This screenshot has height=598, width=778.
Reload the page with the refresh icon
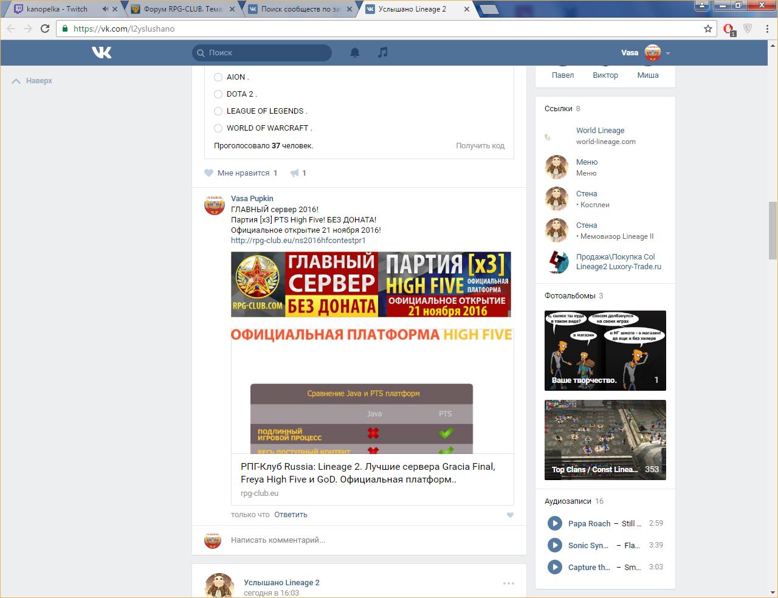tap(45, 29)
